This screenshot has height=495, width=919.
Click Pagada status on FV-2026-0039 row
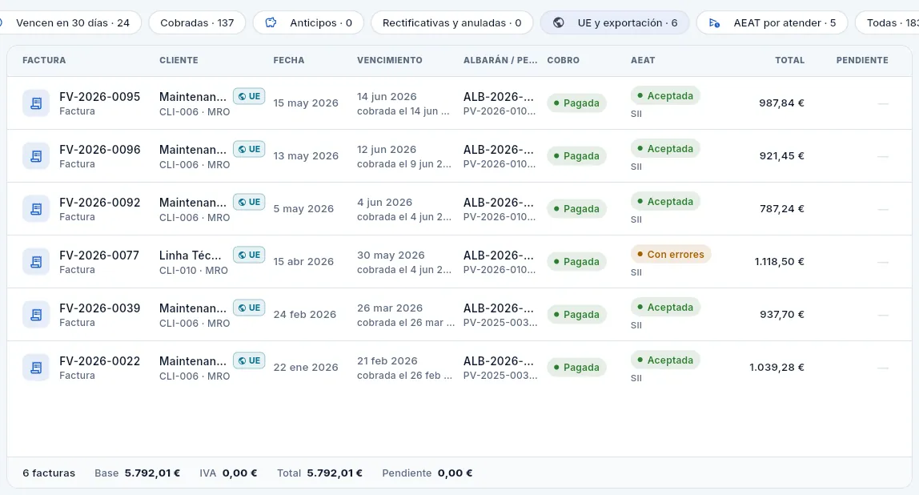(x=576, y=314)
